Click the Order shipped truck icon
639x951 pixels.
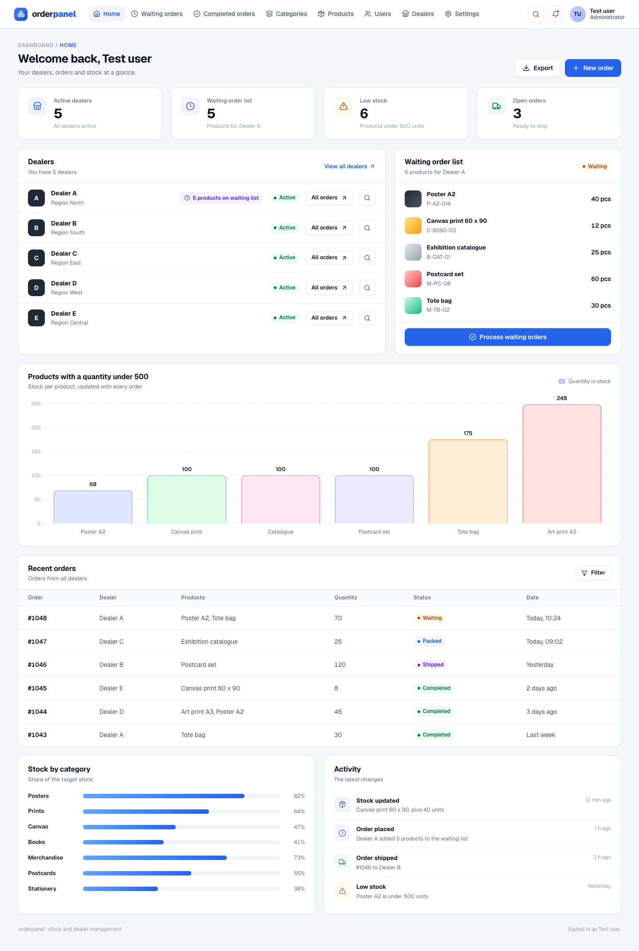pyautogui.click(x=342, y=862)
